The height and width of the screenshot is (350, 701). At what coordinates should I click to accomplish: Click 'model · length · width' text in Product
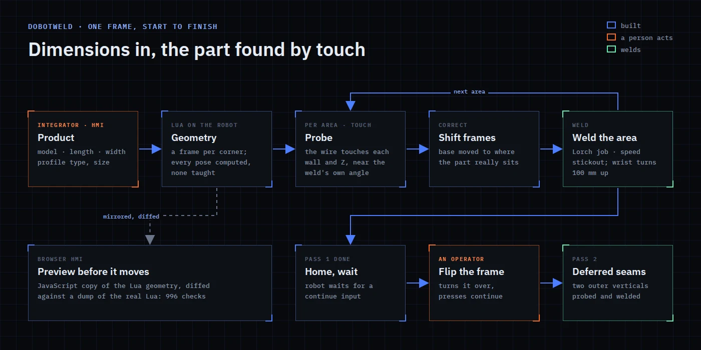click(82, 151)
